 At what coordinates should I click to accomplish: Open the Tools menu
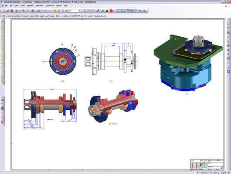click(x=23, y=6)
